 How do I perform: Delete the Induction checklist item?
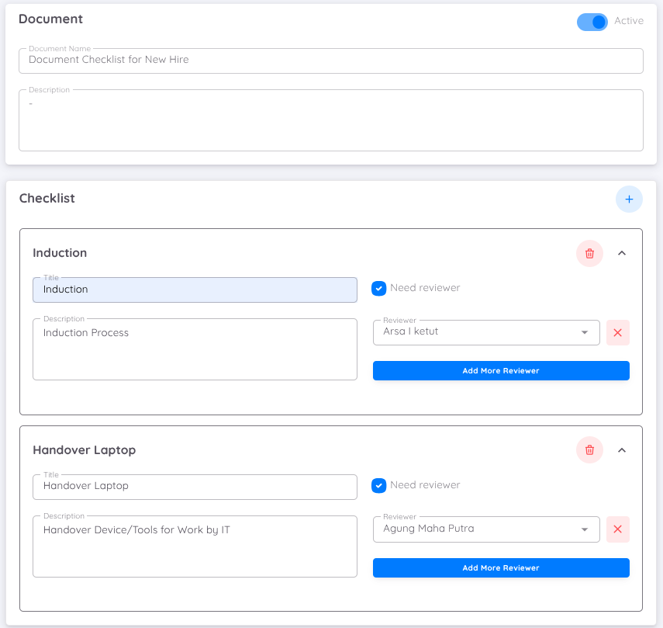click(589, 253)
